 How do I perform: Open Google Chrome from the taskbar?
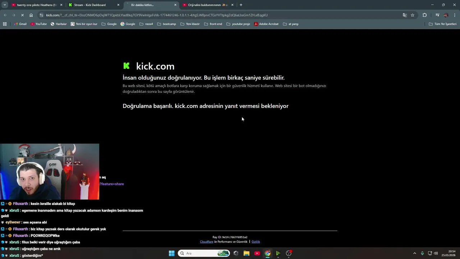point(268,253)
